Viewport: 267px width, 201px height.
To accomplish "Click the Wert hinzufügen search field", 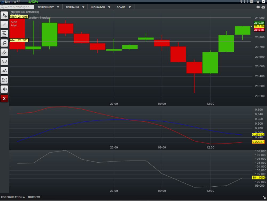I will point(17,7).
